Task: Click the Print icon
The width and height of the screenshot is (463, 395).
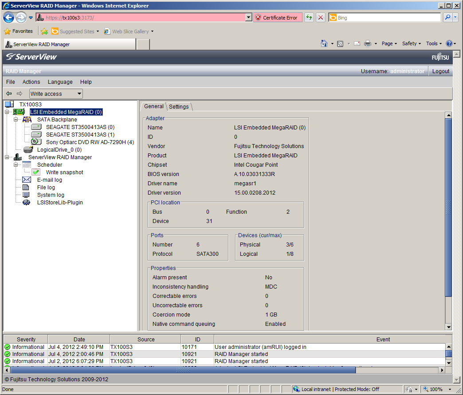Action: click(x=367, y=44)
